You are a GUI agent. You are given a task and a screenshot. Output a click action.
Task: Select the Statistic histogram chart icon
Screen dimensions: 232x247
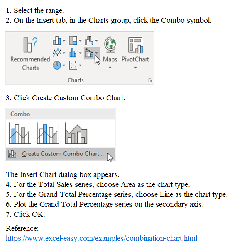(73, 53)
